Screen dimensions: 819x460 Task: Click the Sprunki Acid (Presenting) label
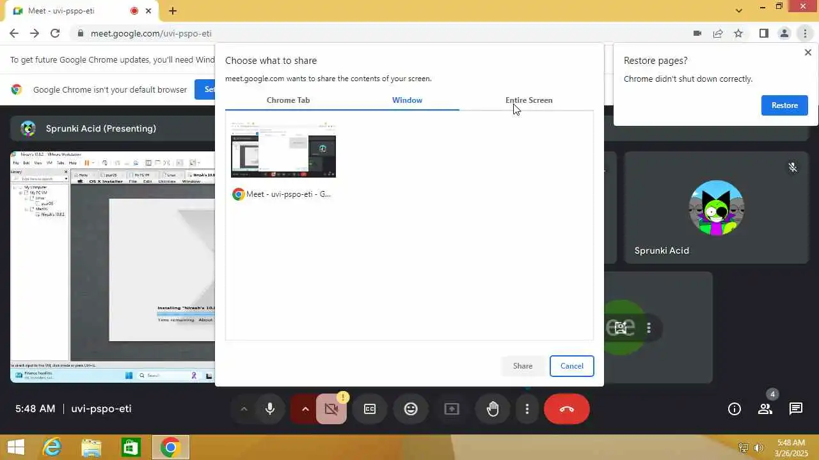pos(101,128)
